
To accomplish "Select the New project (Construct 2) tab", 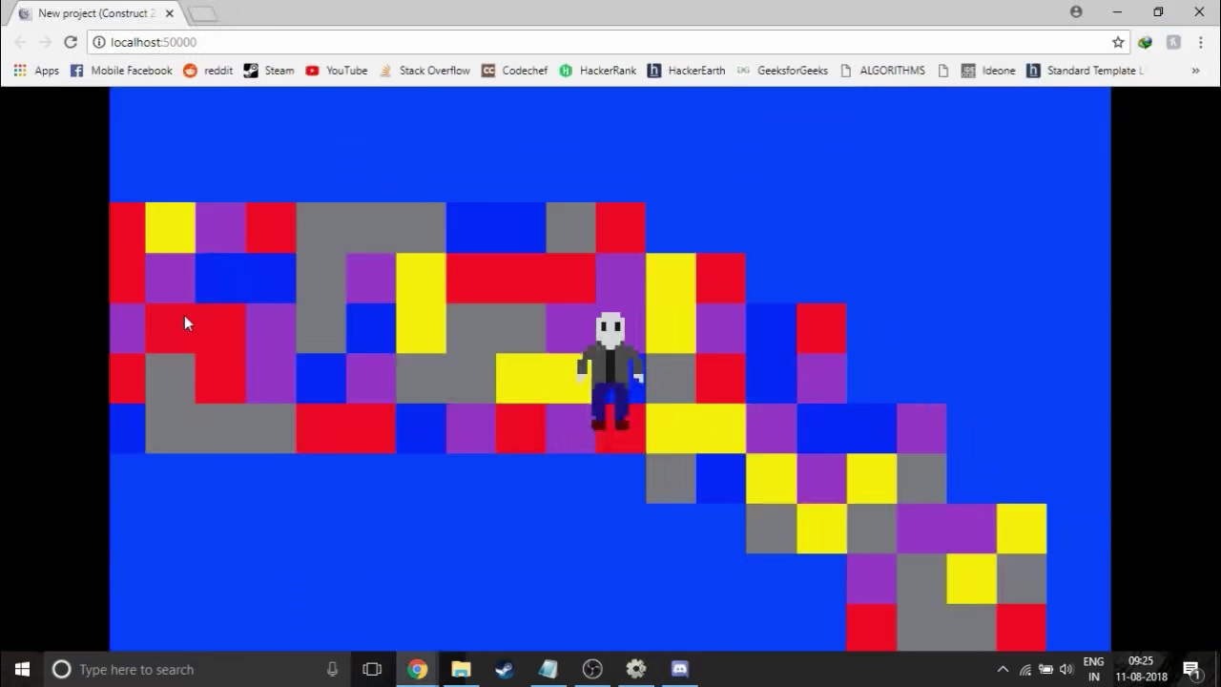I will tap(95, 13).
